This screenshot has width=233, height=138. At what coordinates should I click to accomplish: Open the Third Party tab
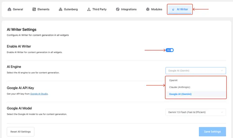coord(97,9)
